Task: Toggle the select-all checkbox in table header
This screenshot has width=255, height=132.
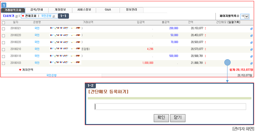Action: pos(3,23)
